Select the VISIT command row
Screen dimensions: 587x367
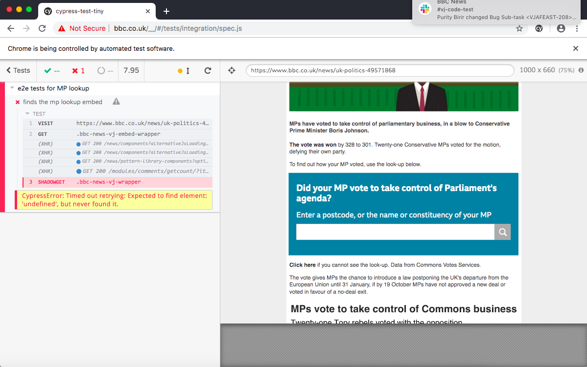117,123
